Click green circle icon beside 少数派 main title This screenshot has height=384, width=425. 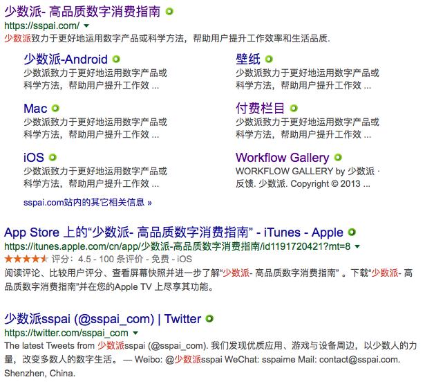[x=169, y=11]
